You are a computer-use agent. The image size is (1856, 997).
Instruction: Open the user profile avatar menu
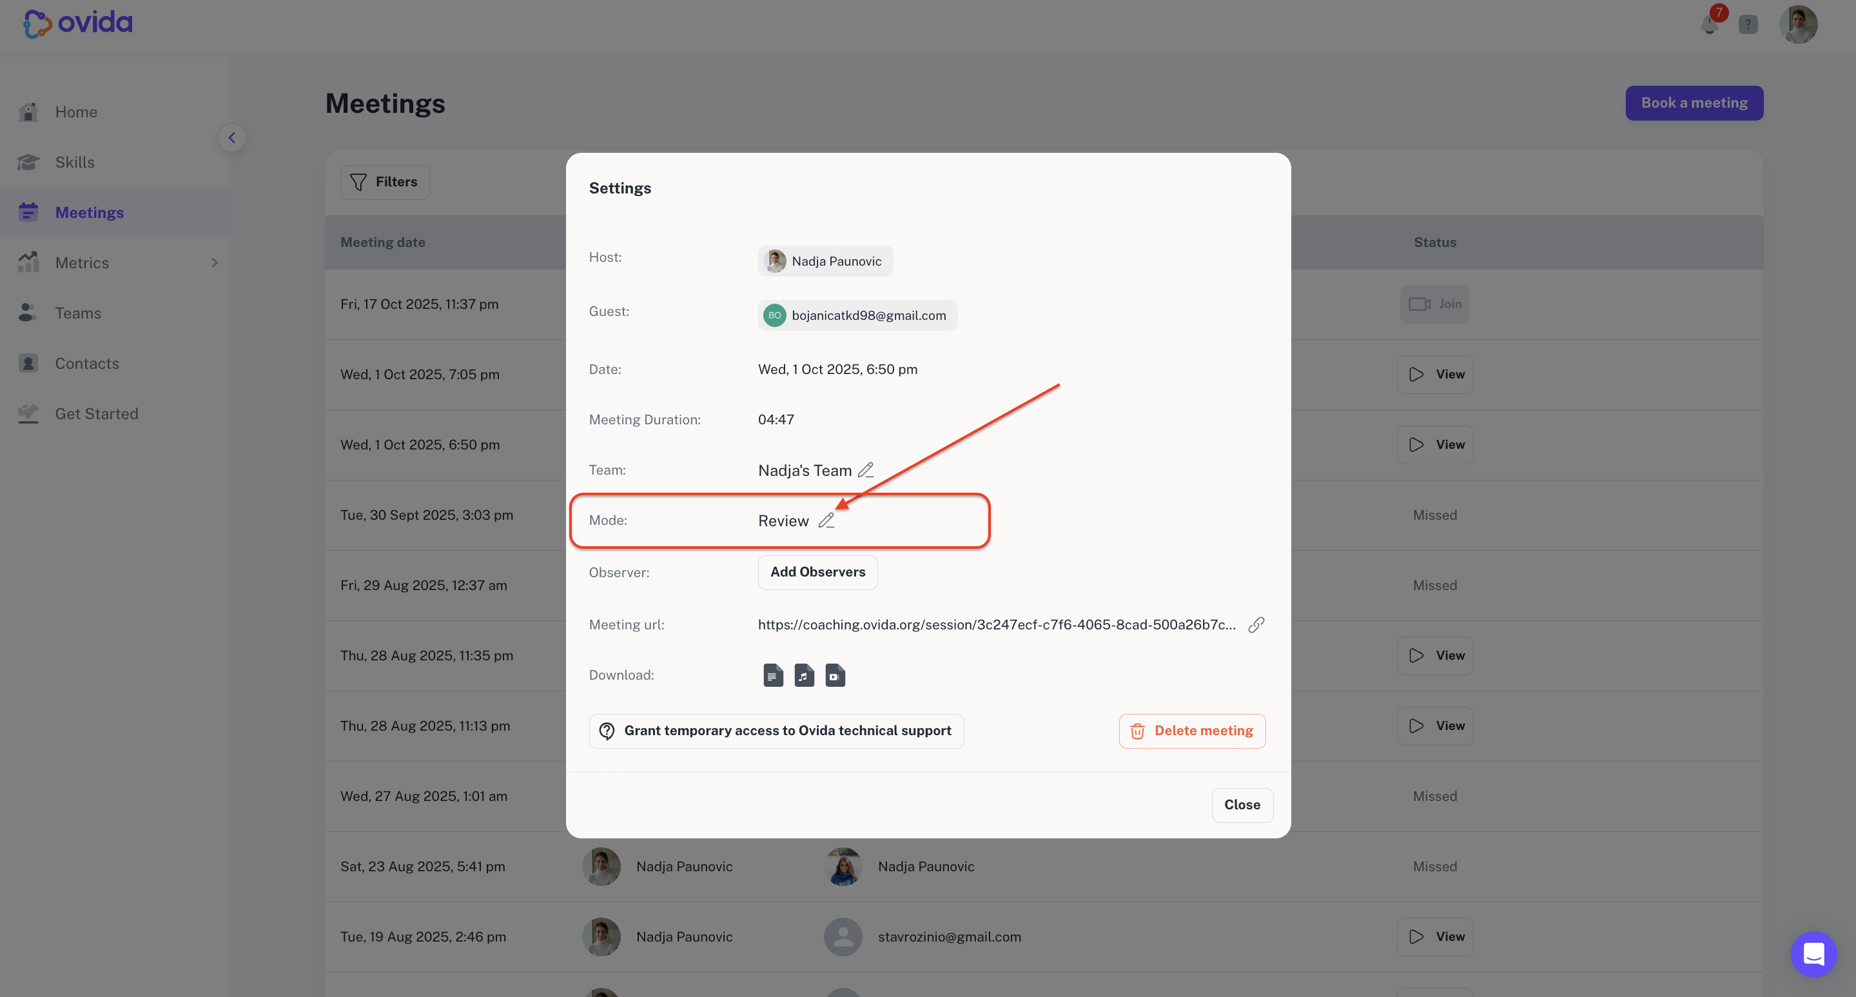(x=1799, y=25)
